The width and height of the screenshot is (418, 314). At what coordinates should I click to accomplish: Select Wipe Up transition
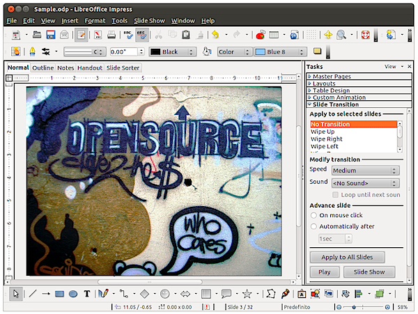tap(353, 132)
